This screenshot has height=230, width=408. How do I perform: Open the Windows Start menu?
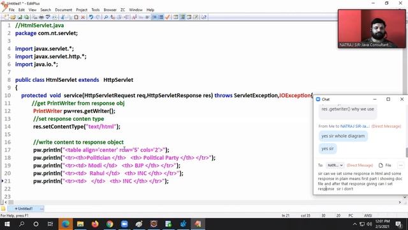(x=7, y=224)
